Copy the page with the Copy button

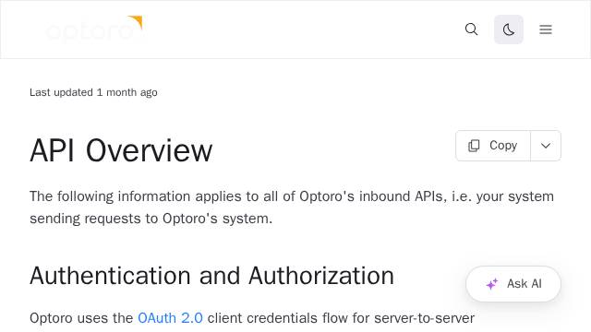point(493,146)
